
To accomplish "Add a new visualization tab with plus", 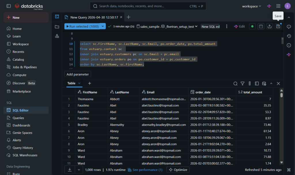I will coord(90,83).
